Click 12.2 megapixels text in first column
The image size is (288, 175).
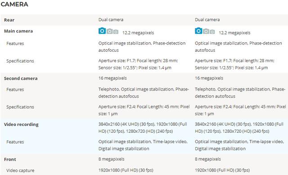(x=138, y=33)
